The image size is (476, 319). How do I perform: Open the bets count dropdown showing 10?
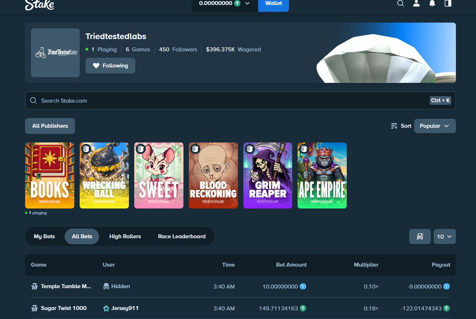pos(445,237)
